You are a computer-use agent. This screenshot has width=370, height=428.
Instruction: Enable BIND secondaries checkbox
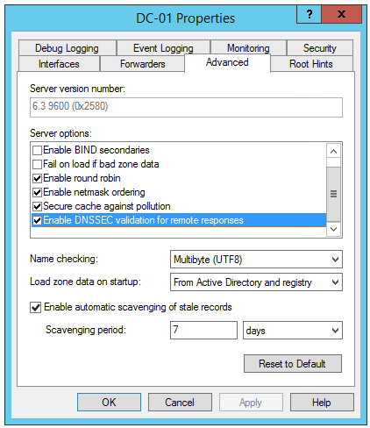coord(37,150)
